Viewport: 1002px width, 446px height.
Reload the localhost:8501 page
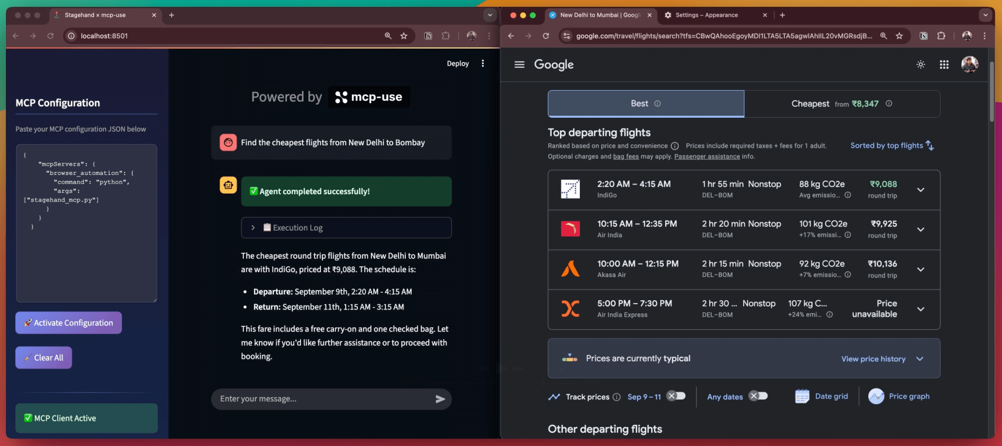click(x=50, y=36)
